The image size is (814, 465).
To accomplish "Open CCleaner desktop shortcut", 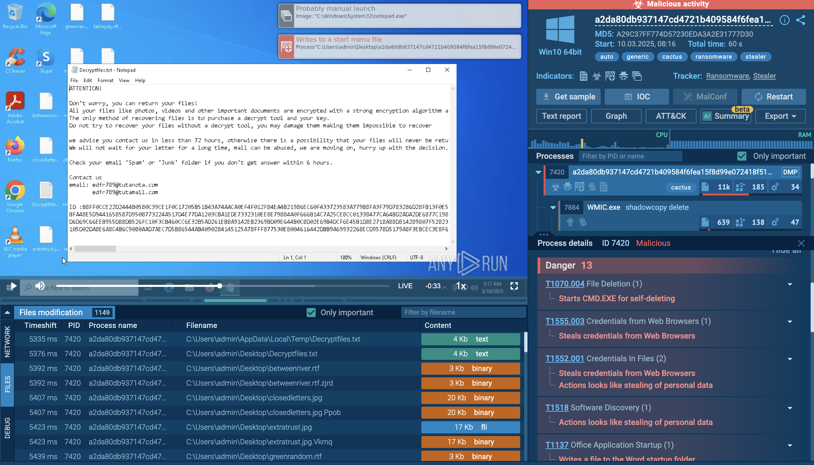I will click(15, 60).
